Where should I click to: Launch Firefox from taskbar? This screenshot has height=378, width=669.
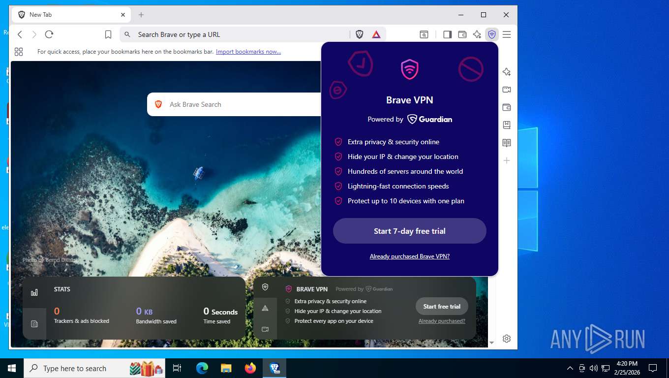[250, 368]
